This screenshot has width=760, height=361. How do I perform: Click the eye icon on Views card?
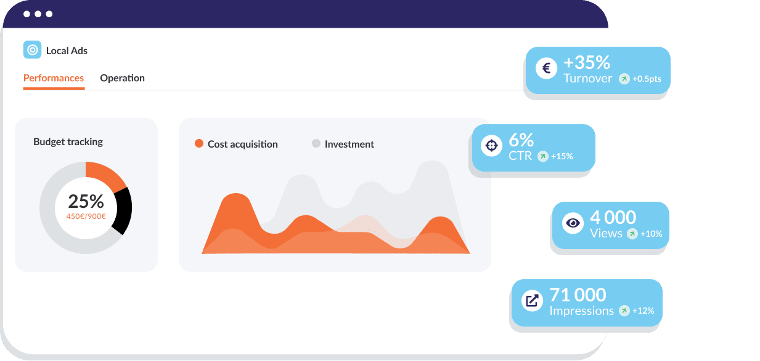click(573, 223)
